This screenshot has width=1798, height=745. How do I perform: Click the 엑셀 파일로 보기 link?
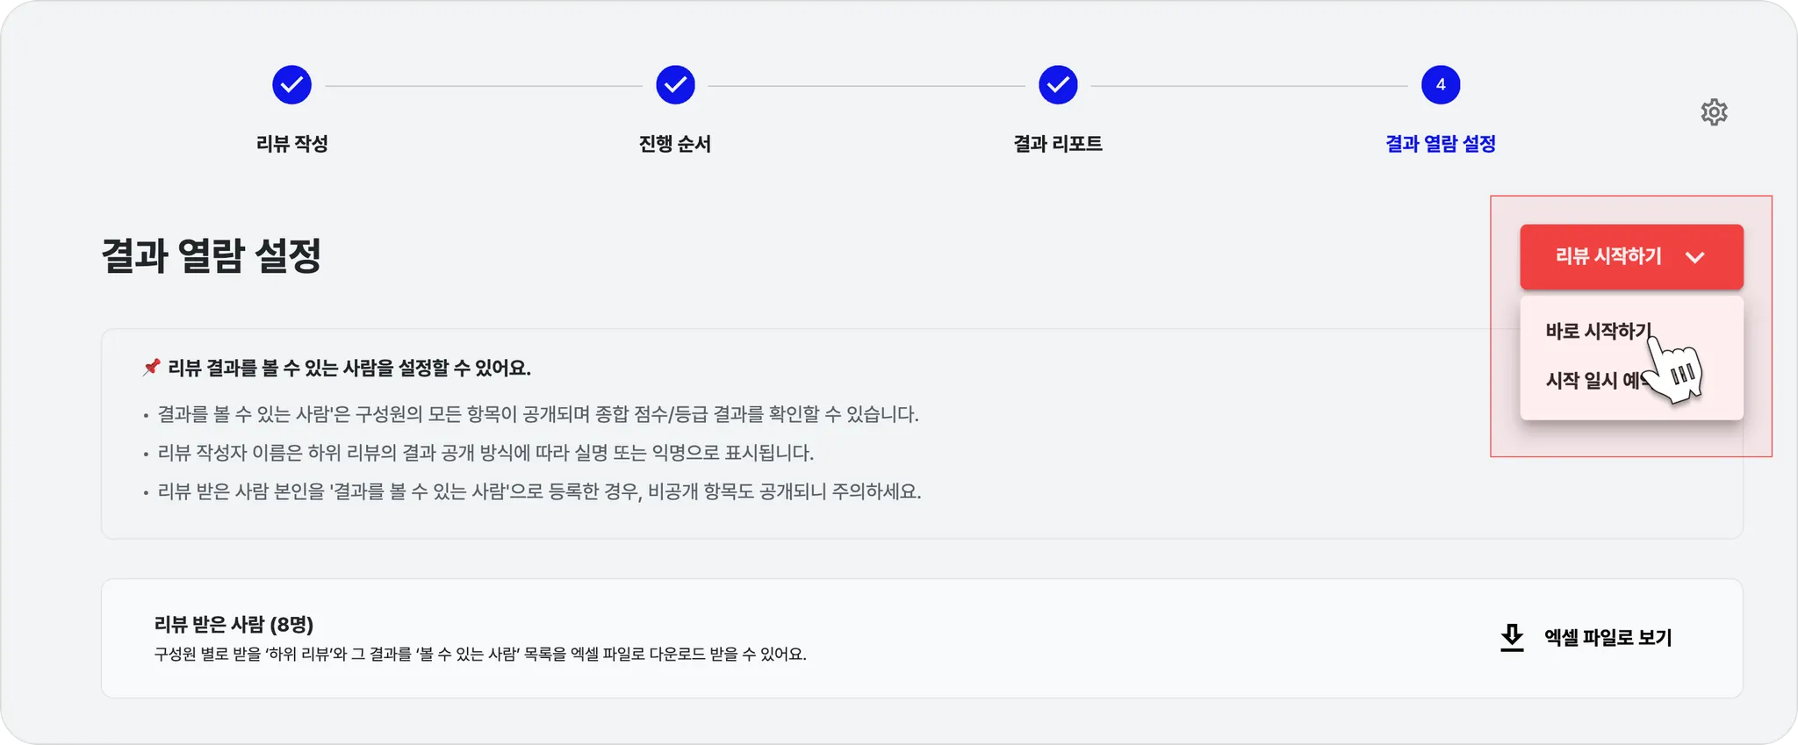[1607, 638]
